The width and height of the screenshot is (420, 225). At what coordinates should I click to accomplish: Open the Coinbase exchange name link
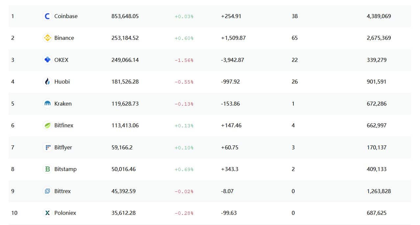tap(66, 16)
